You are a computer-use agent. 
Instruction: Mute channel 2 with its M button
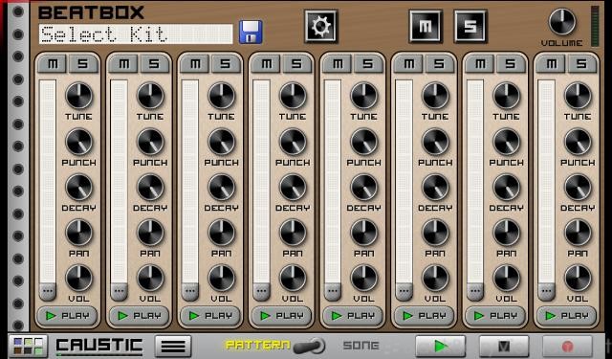pyautogui.click(x=123, y=64)
